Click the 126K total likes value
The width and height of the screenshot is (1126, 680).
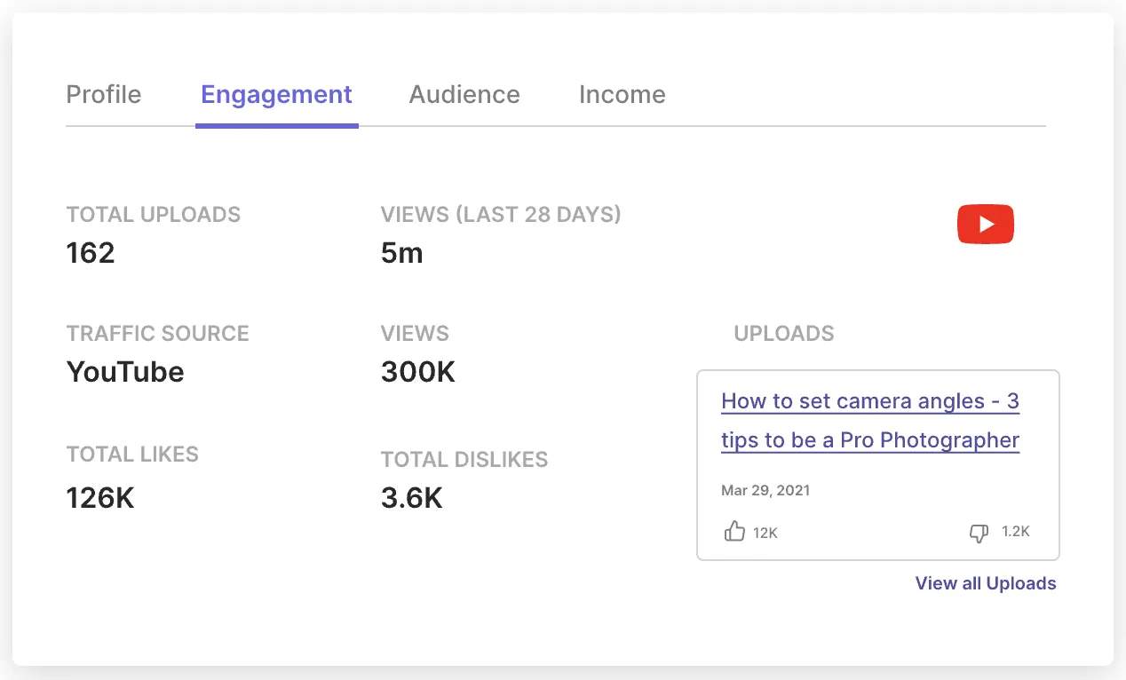[x=100, y=498]
